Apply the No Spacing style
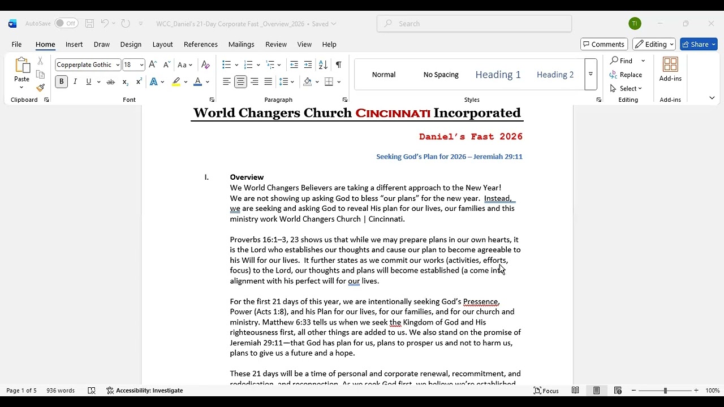Image resolution: width=724 pixels, height=407 pixels. (441, 75)
